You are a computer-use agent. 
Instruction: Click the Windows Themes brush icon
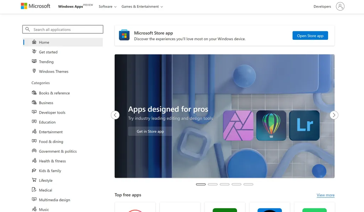click(x=34, y=71)
